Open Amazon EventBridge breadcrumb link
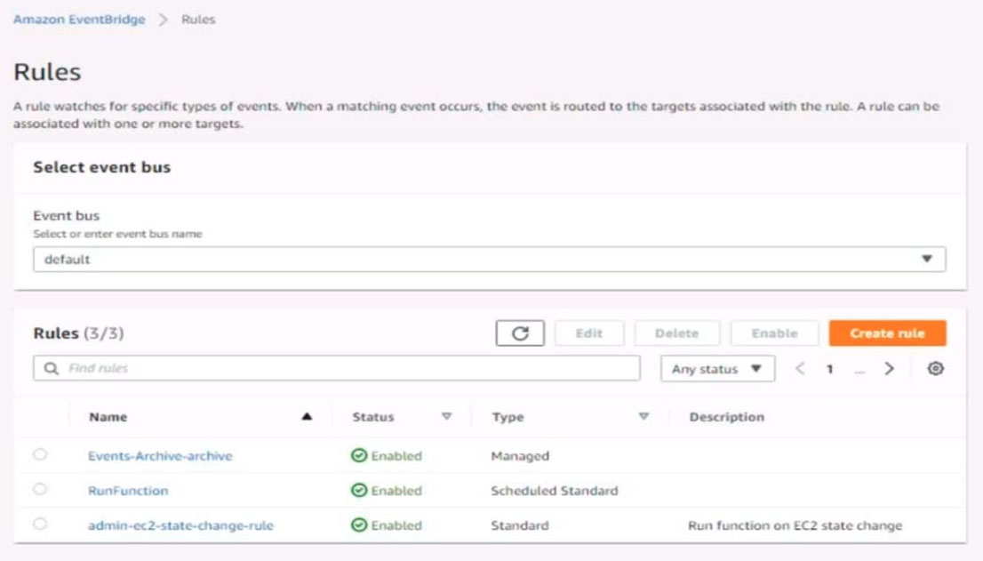 [79, 20]
